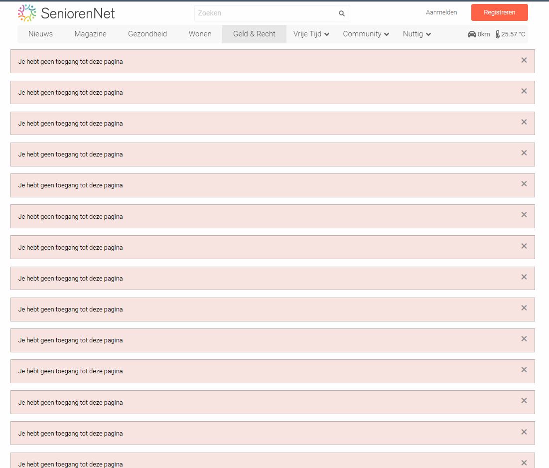Go to the Gezondheid menu item
This screenshot has width=549, height=468.
[147, 34]
